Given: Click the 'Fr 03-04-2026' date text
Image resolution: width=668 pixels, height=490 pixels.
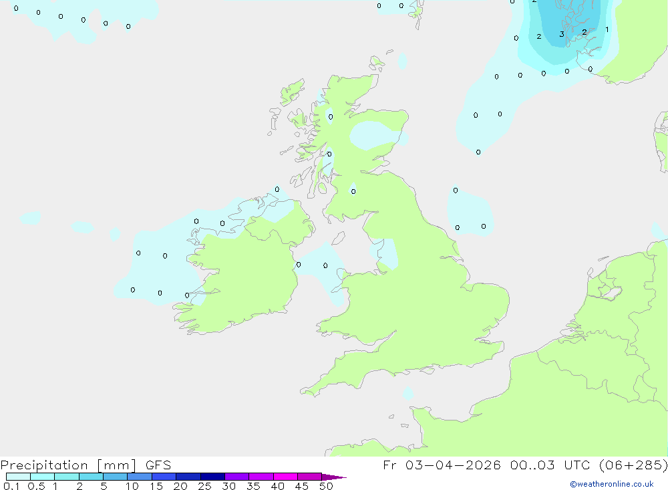Looking at the screenshot, I should pyautogui.click(x=442, y=465).
